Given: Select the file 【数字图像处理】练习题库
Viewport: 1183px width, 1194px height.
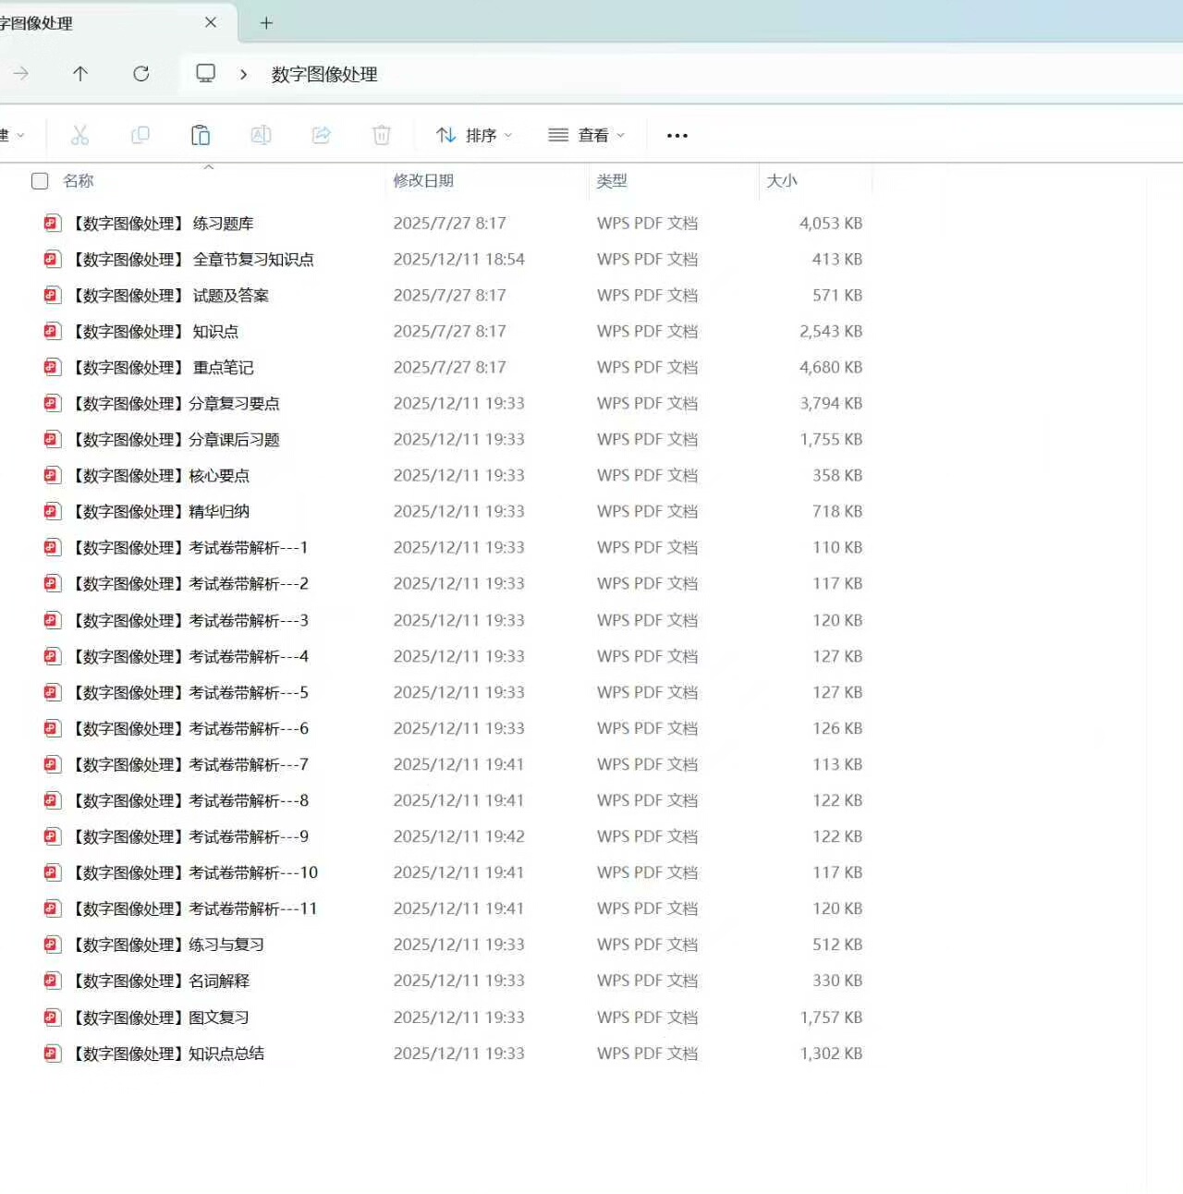Looking at the screenshot, I should pyautogui.click(x=163, y=224).
